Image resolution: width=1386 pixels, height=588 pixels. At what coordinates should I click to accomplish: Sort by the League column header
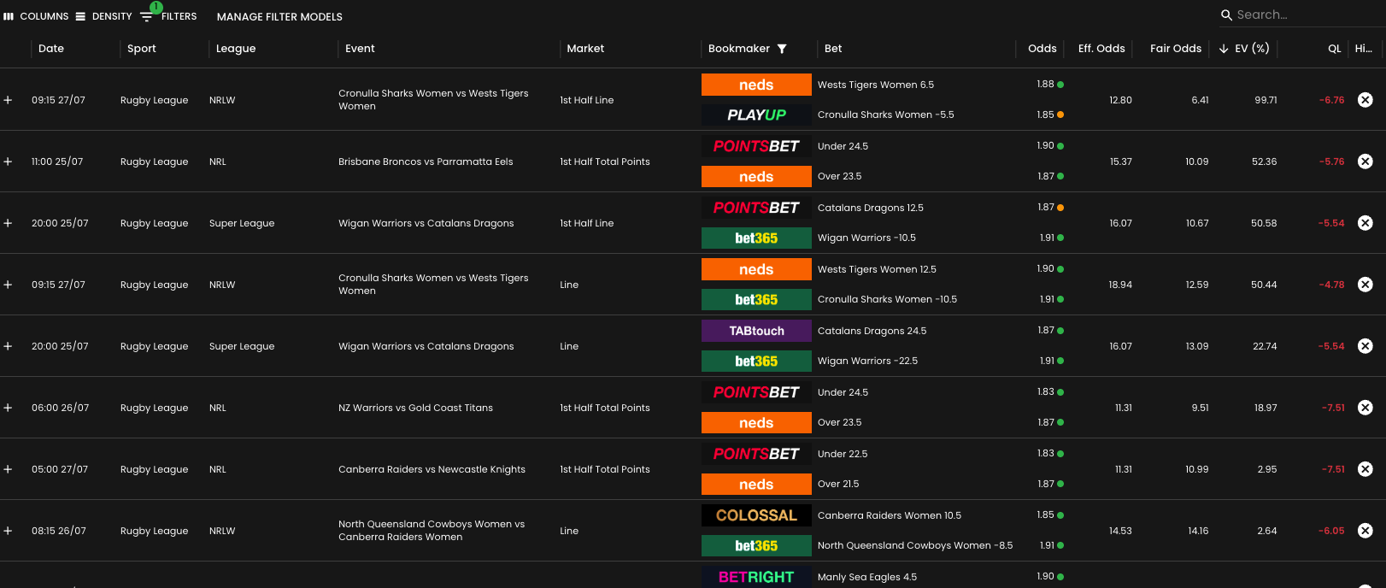coord(236,49)
